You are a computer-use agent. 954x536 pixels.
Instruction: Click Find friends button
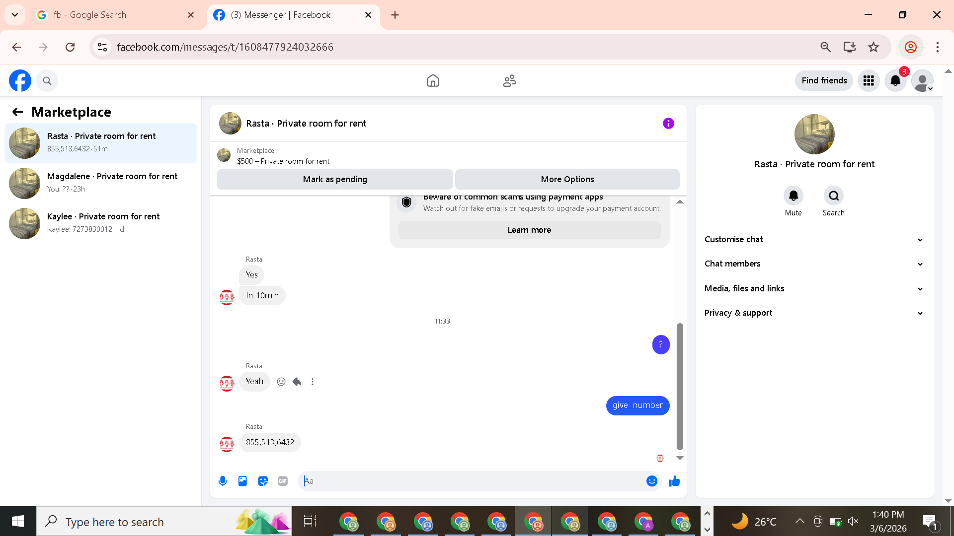coord(824,81)
